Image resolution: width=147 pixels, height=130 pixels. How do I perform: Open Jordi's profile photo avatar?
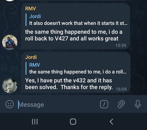10,86
